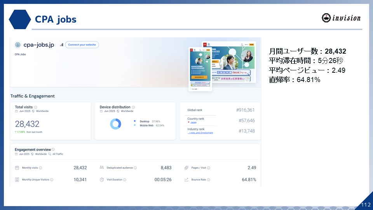The height and width of the screenshot is (210, 373).
Task: Click the 直帰率：64.81% text line
Action: pos(295,79)
